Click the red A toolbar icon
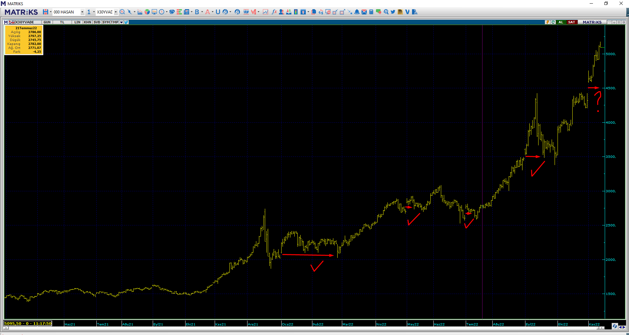The width and height of the screenshot is (629, 335). (207, 12)
